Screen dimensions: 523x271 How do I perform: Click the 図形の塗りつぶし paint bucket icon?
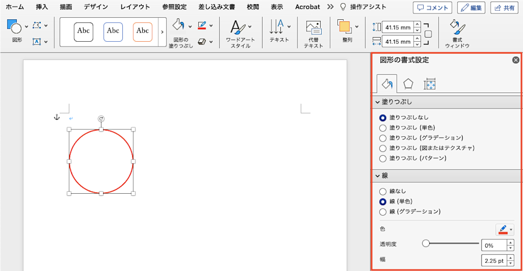(178, 25)
